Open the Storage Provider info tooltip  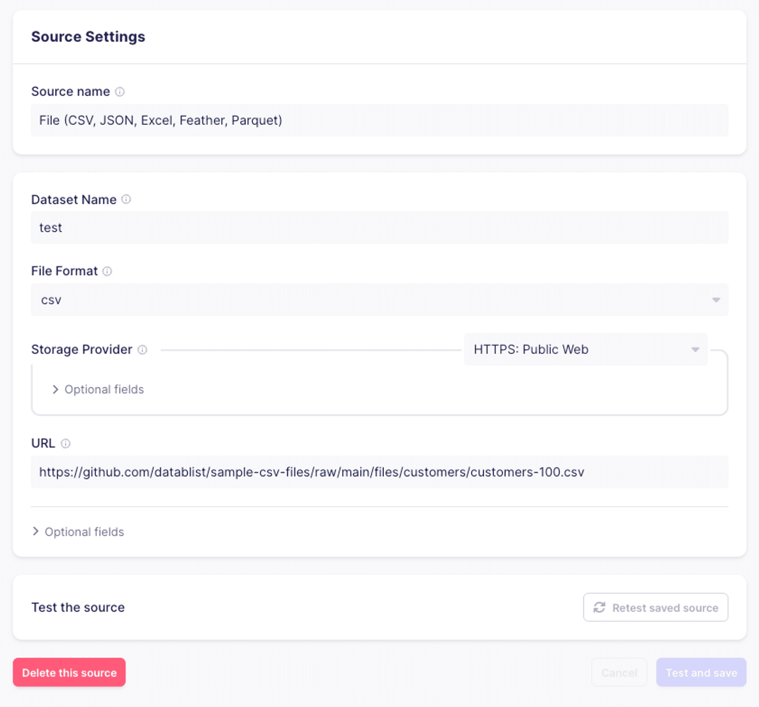[143, 349]
